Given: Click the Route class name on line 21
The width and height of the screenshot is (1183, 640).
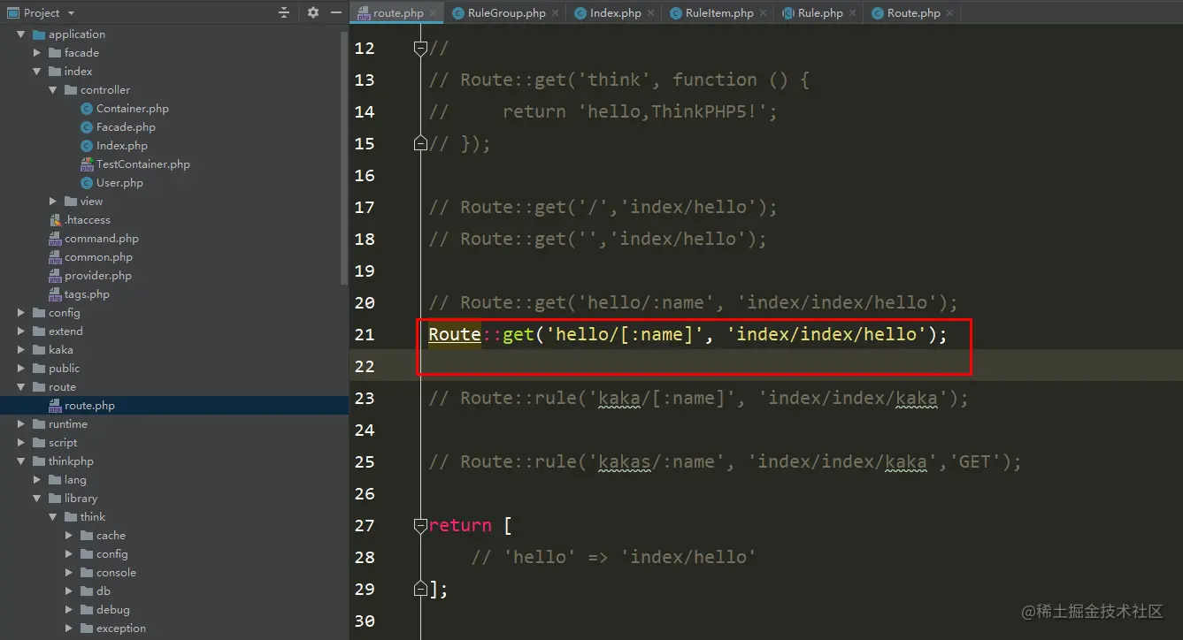Looking at the screenshot, I should 455,334.
